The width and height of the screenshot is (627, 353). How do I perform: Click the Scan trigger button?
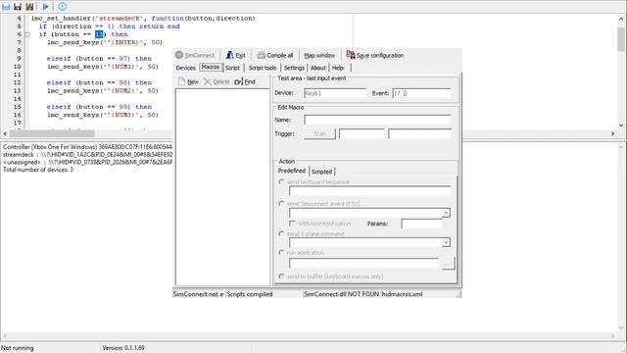pyautogui.click(x=319, y=133)
